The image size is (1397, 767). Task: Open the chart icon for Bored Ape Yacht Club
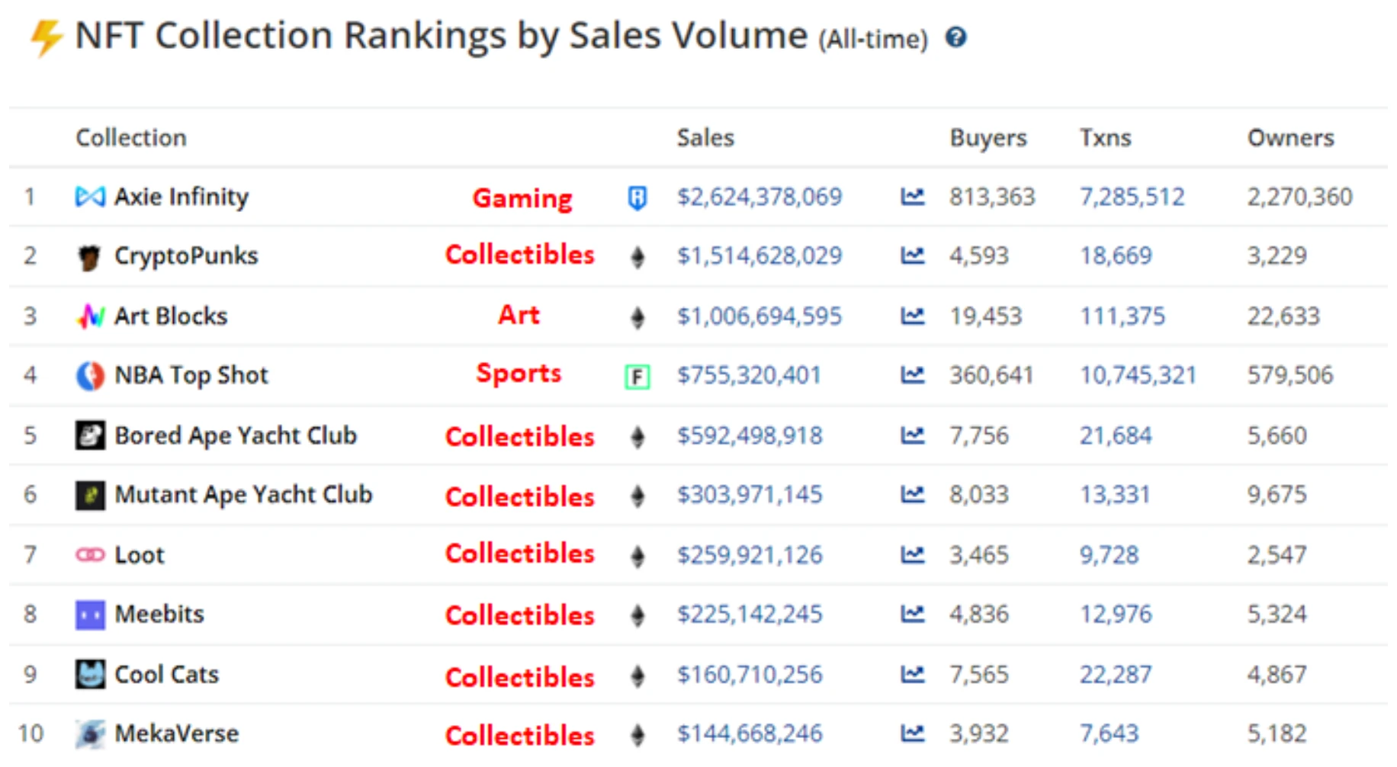[x=912, y=435]
